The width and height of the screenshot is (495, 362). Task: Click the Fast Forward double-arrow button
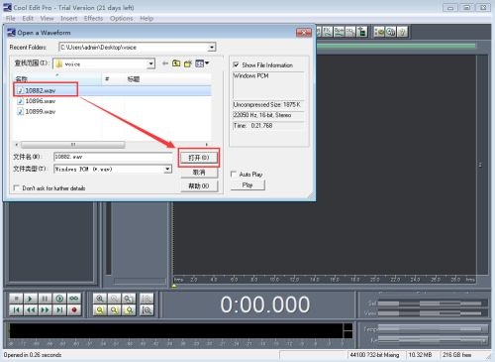[x=45, y=310]
